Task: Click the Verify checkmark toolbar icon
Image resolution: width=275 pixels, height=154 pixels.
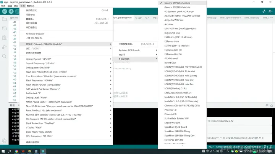Action: [x=5, y=11]
